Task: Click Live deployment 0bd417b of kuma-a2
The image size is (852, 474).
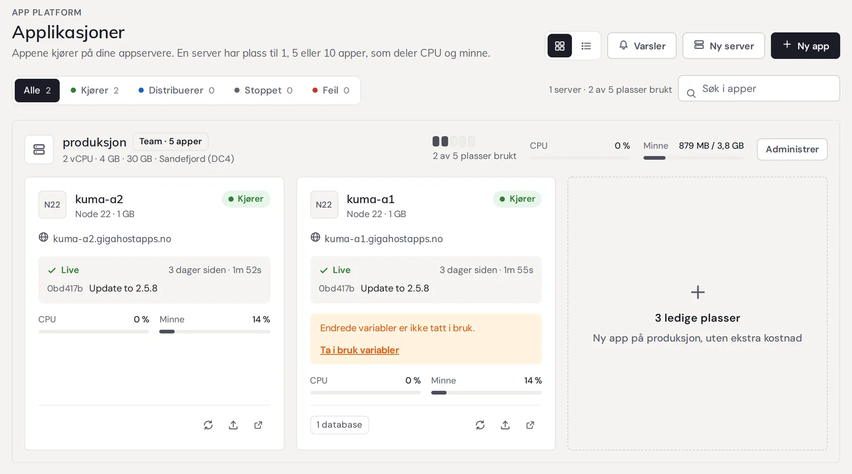Action: tap(154, 280)
